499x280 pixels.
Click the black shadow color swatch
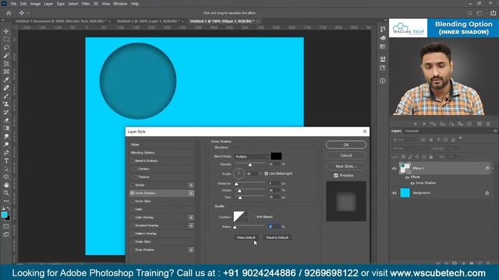coord(276,156)
